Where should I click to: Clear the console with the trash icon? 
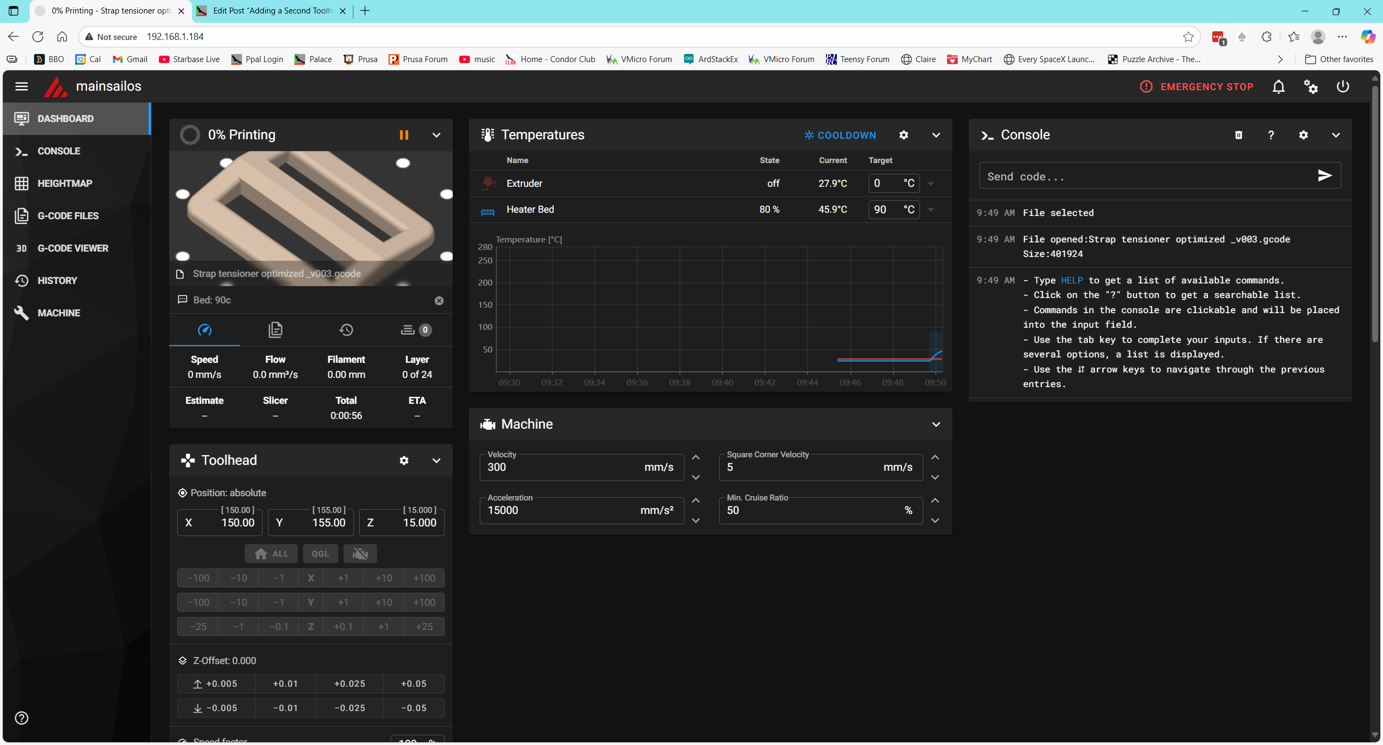(x=1239, y=135)
